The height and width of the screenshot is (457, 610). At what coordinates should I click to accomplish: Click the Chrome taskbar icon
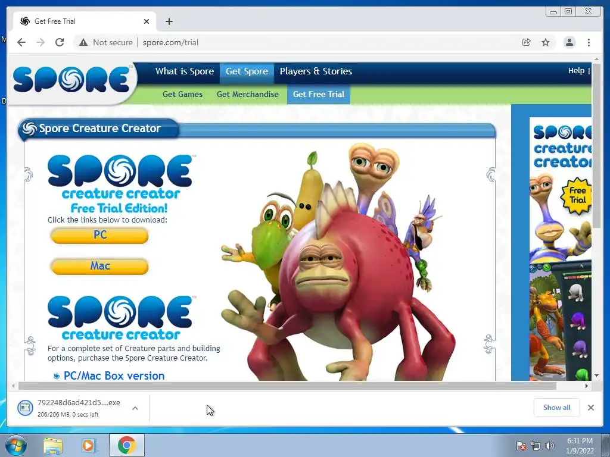pos(127,445)
